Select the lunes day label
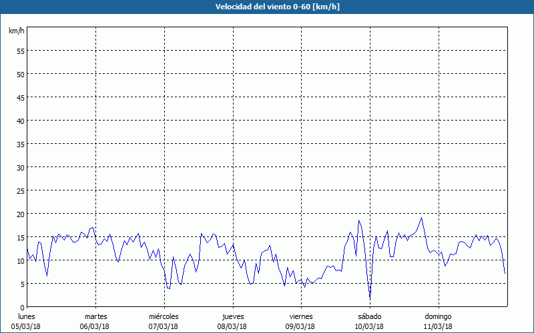Viewport: 534px width, 333px height. (26, 316)
